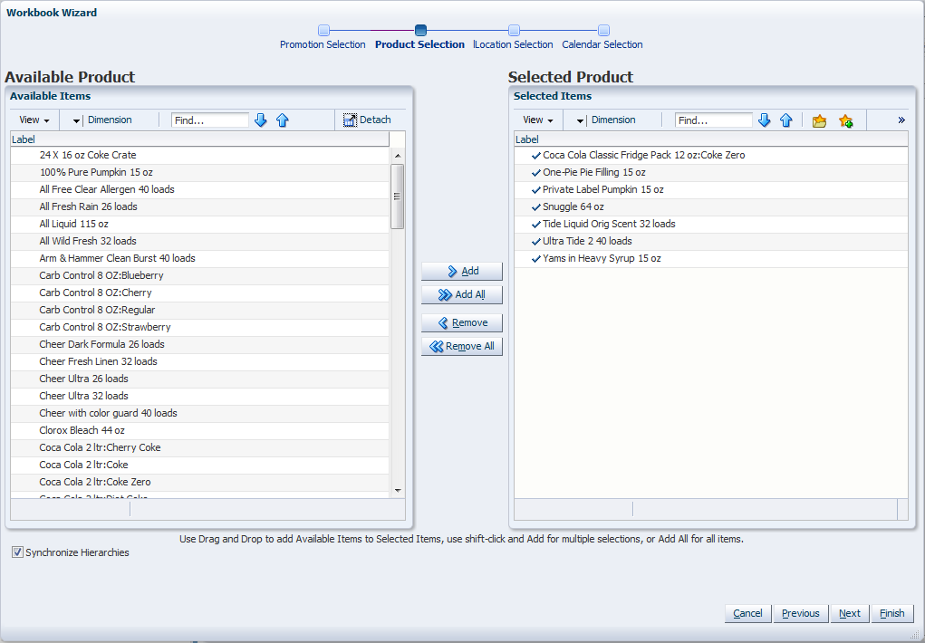Image resolution: width=925 pixels, height=643 pixels.
Task: Select Coca Cola 2 ltr:Coke in Available Items
Action: pos(199,465)
